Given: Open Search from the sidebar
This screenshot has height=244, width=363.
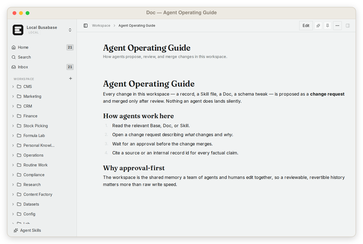Looking at the screenshot, I should [x=42, y=57].
